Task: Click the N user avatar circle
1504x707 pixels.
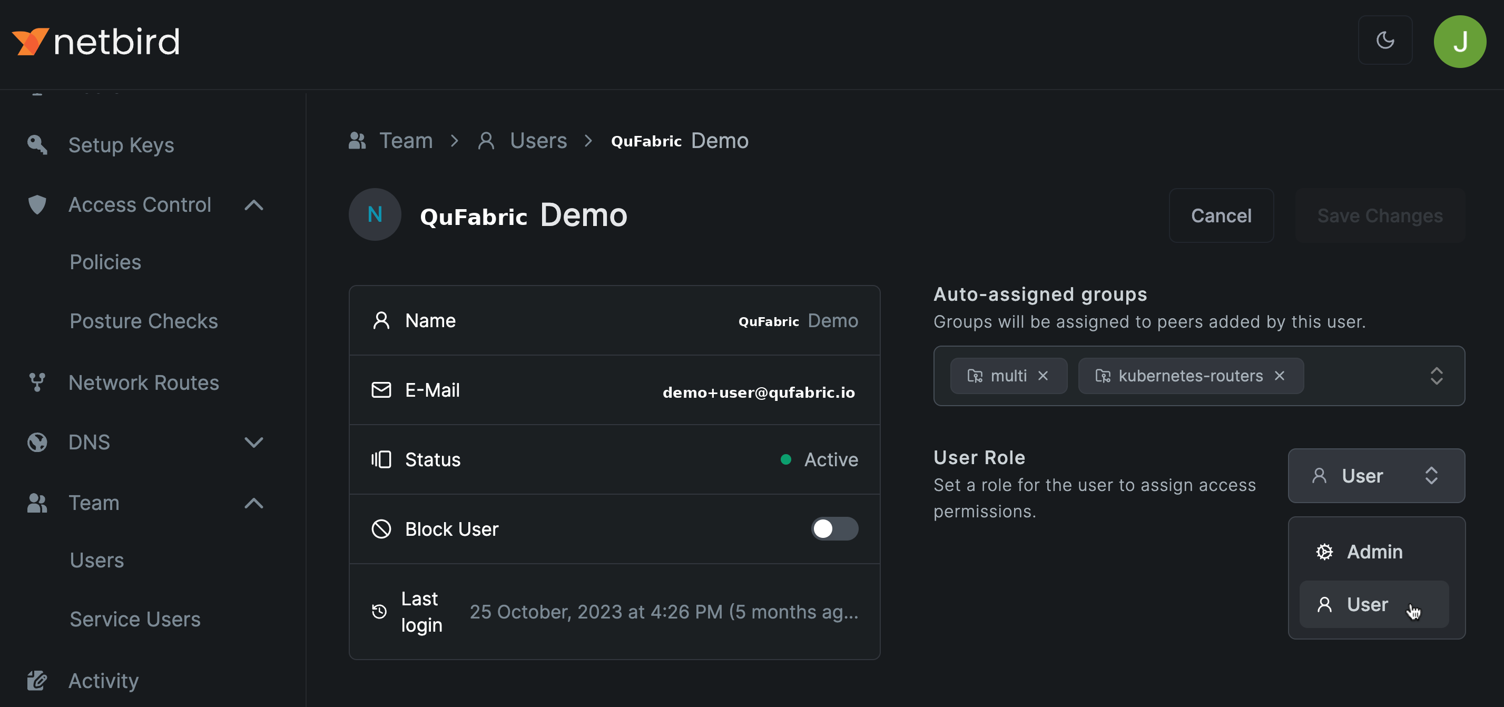Action: coord(375,214)
